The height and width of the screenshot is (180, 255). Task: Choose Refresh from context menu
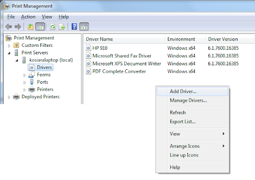pyautogui.click(x=192, y=113)
